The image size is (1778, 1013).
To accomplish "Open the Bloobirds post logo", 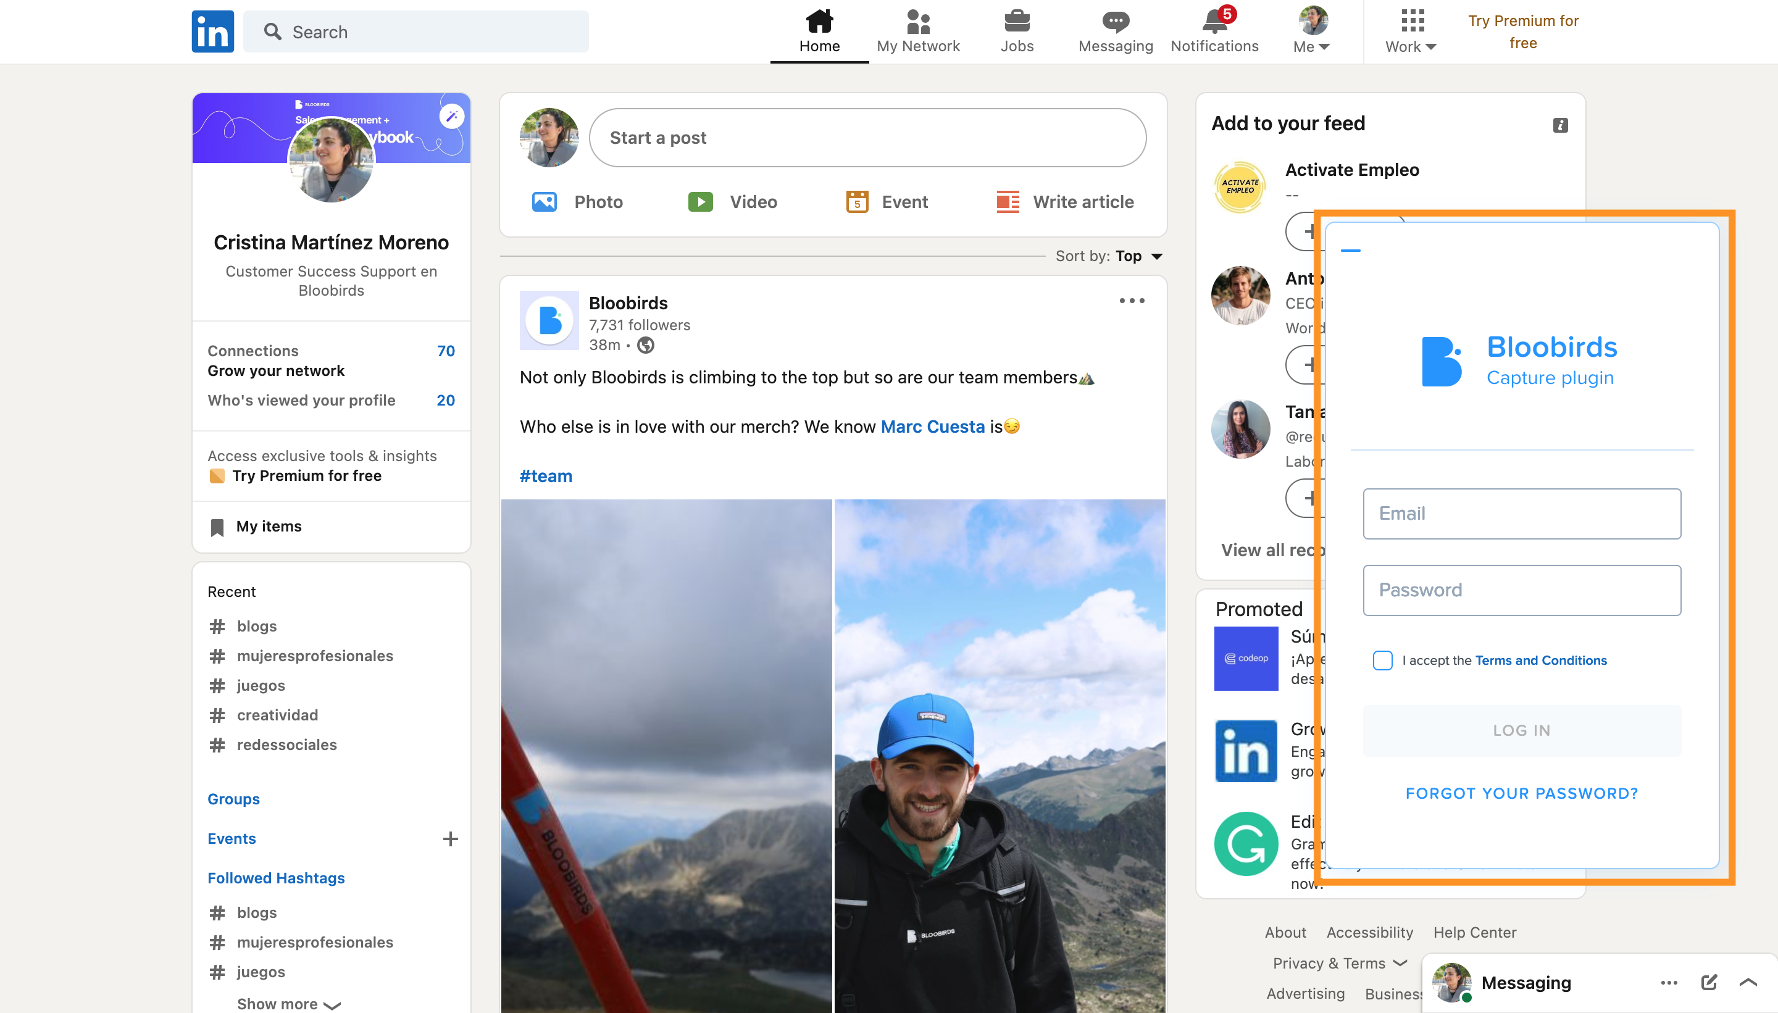I will [x=549, y=320].
